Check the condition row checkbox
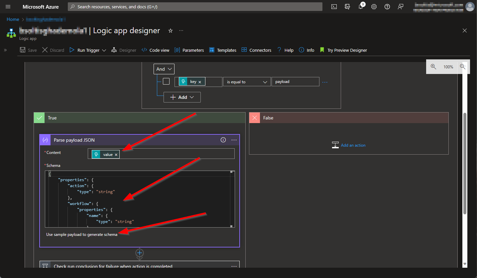Viewport: 477px width, 278px height. 166,82
